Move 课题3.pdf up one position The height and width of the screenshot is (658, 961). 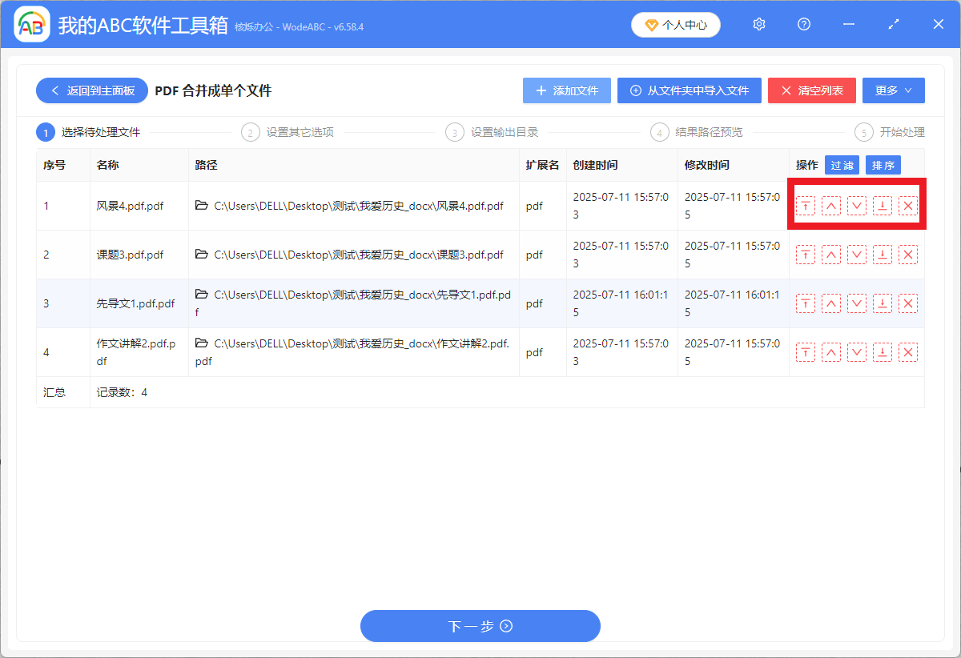[x=831, y=255]
